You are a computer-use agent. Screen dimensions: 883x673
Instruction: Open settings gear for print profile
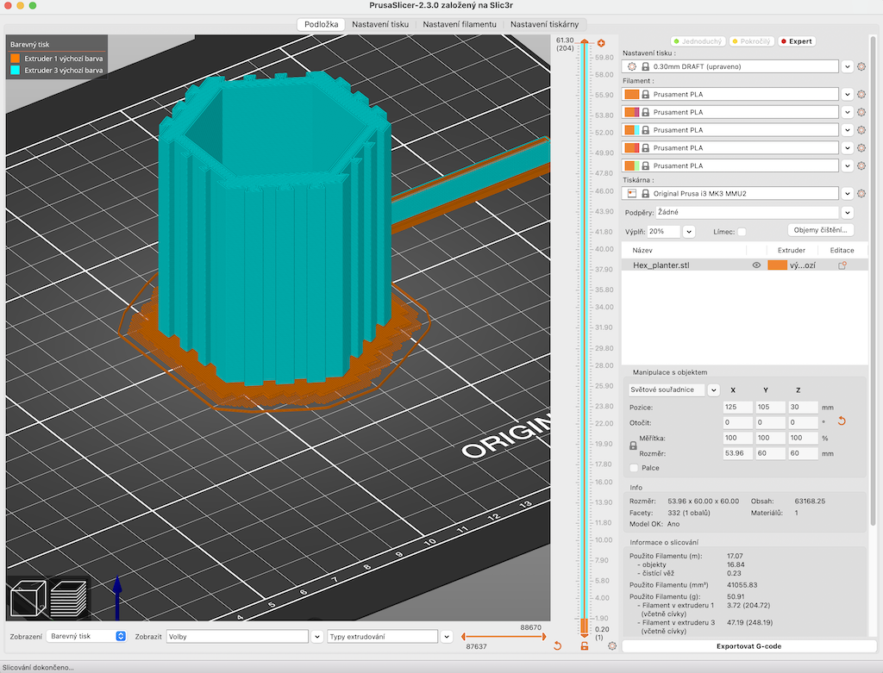(x=861, y=66)
